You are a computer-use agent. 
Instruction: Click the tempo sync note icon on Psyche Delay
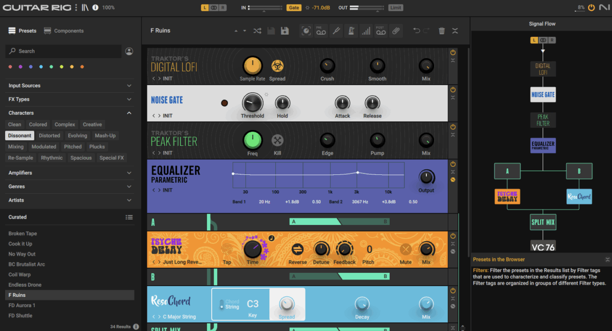click(x=271, y=238)
